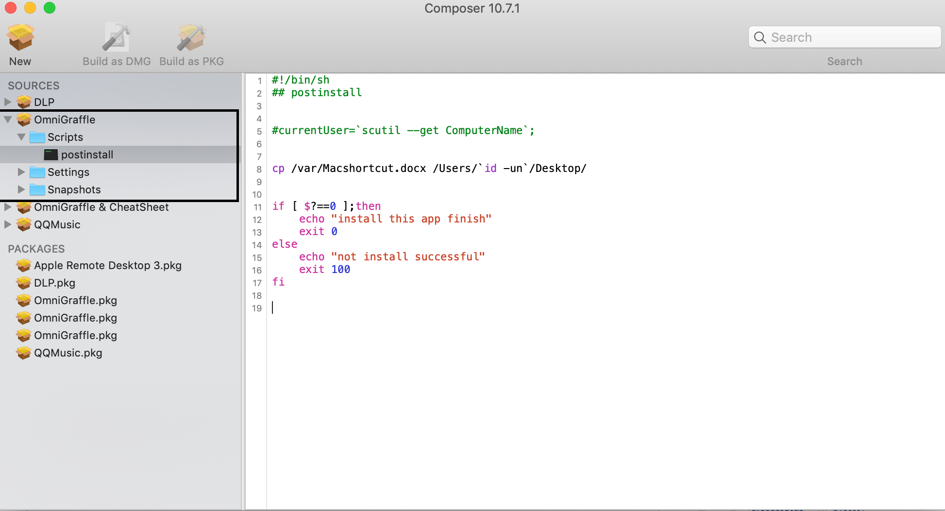Select the DLP.pkg label
The width and height of the screenshot is (945, 511).
(54, 283)
